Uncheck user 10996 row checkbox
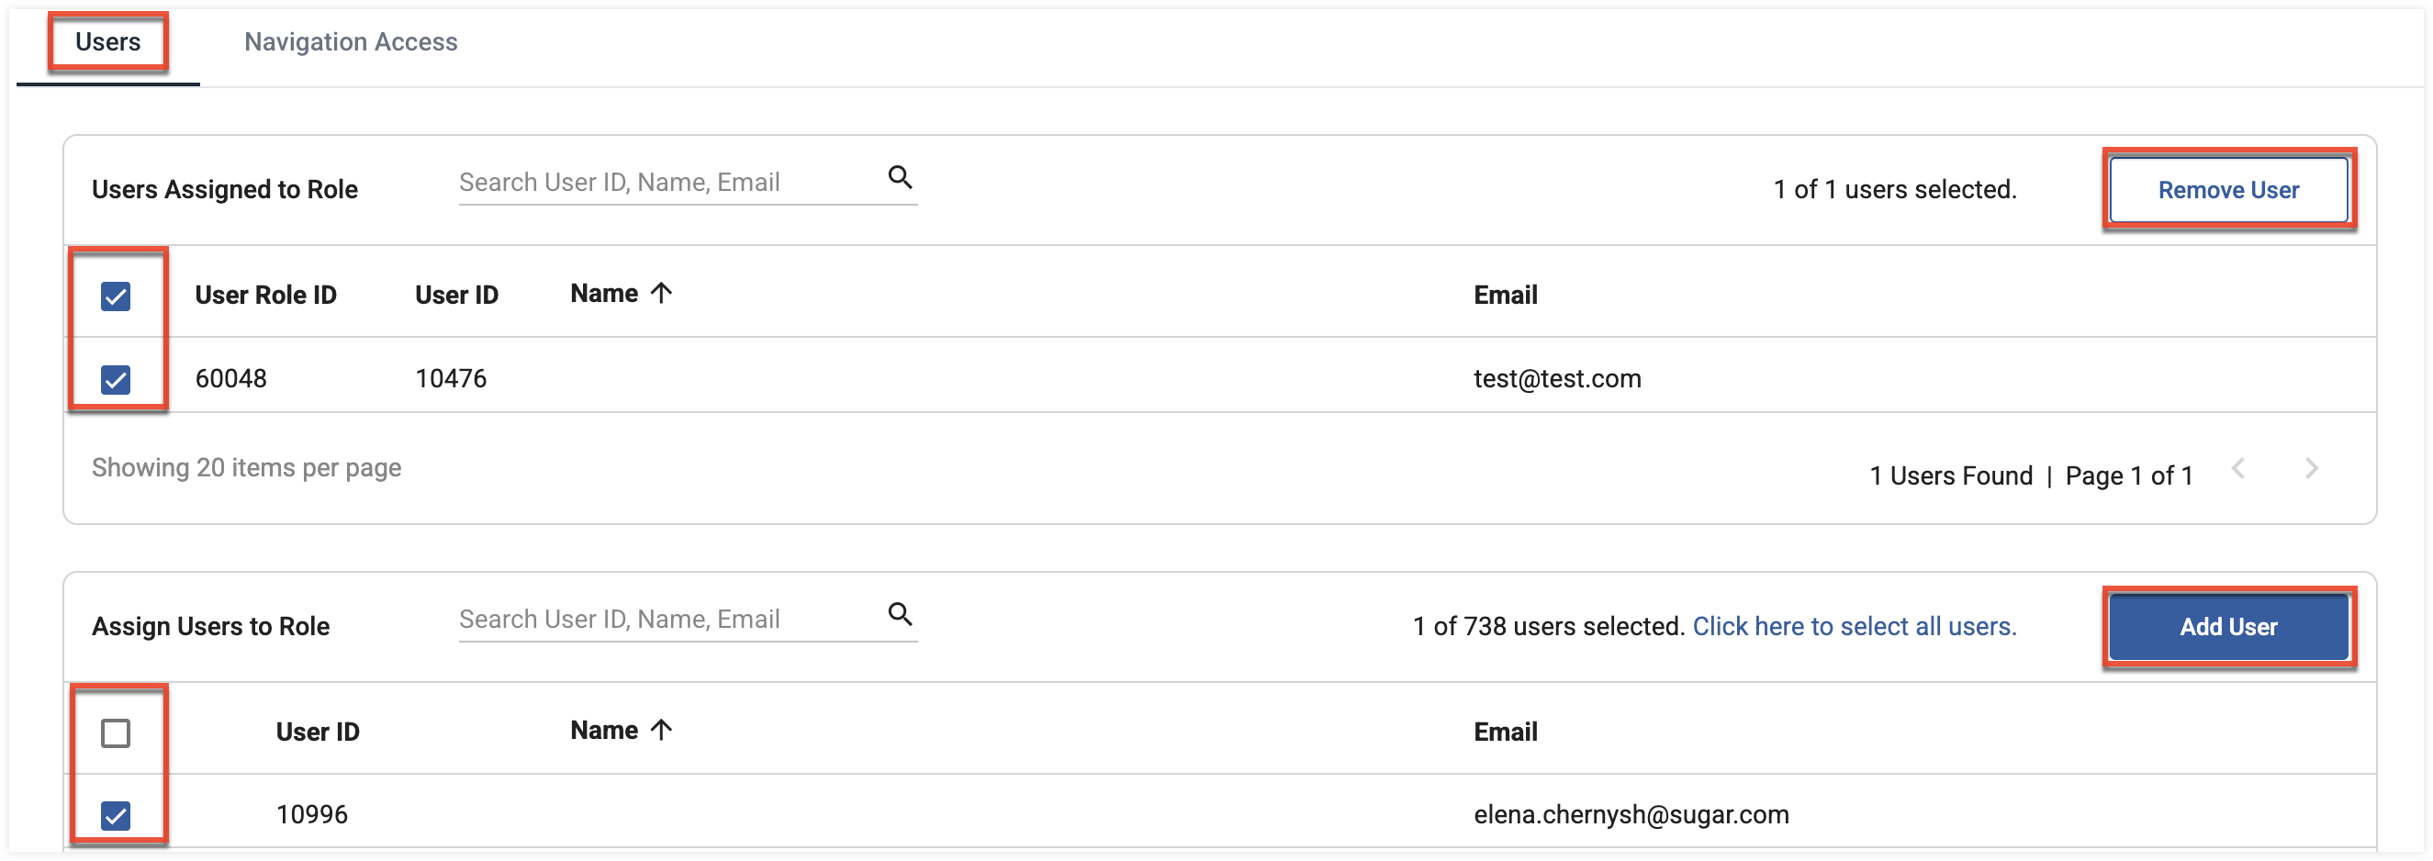This screenshot has height=861, width=2433. click(116, 816)
